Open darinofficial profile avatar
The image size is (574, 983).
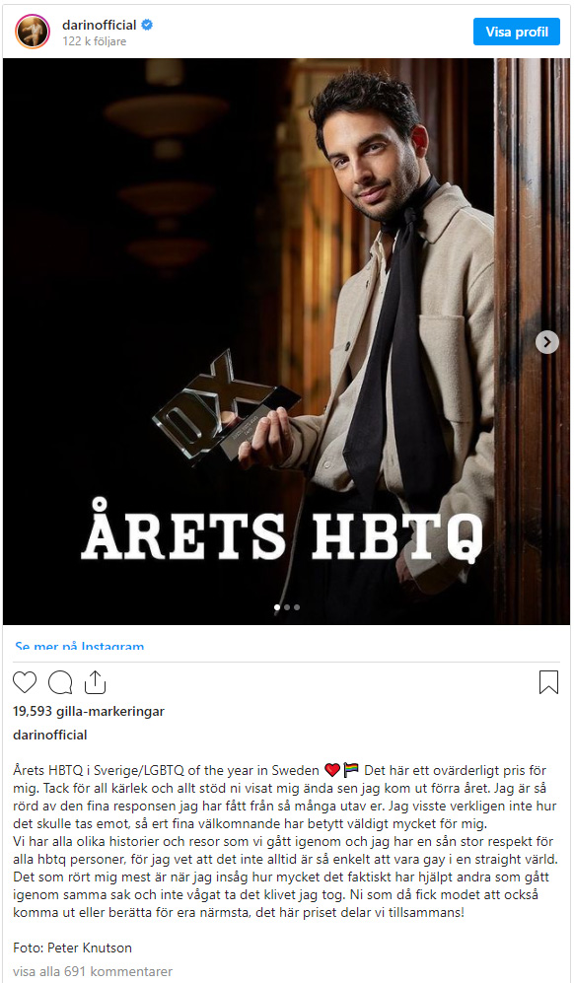(33, 32)
